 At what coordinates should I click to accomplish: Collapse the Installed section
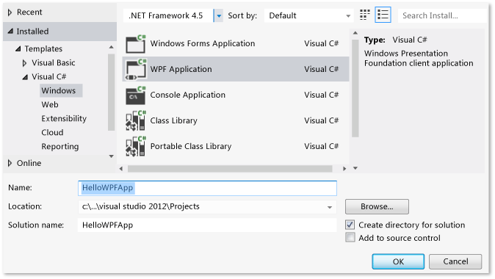point(10,31)
